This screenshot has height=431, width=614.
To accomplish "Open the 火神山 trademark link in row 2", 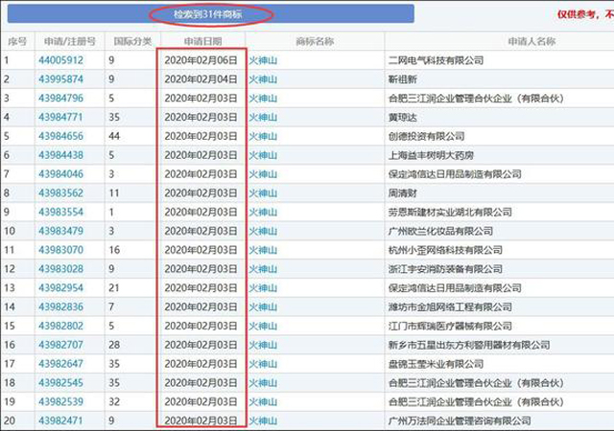I will click(x=263, y=79).
